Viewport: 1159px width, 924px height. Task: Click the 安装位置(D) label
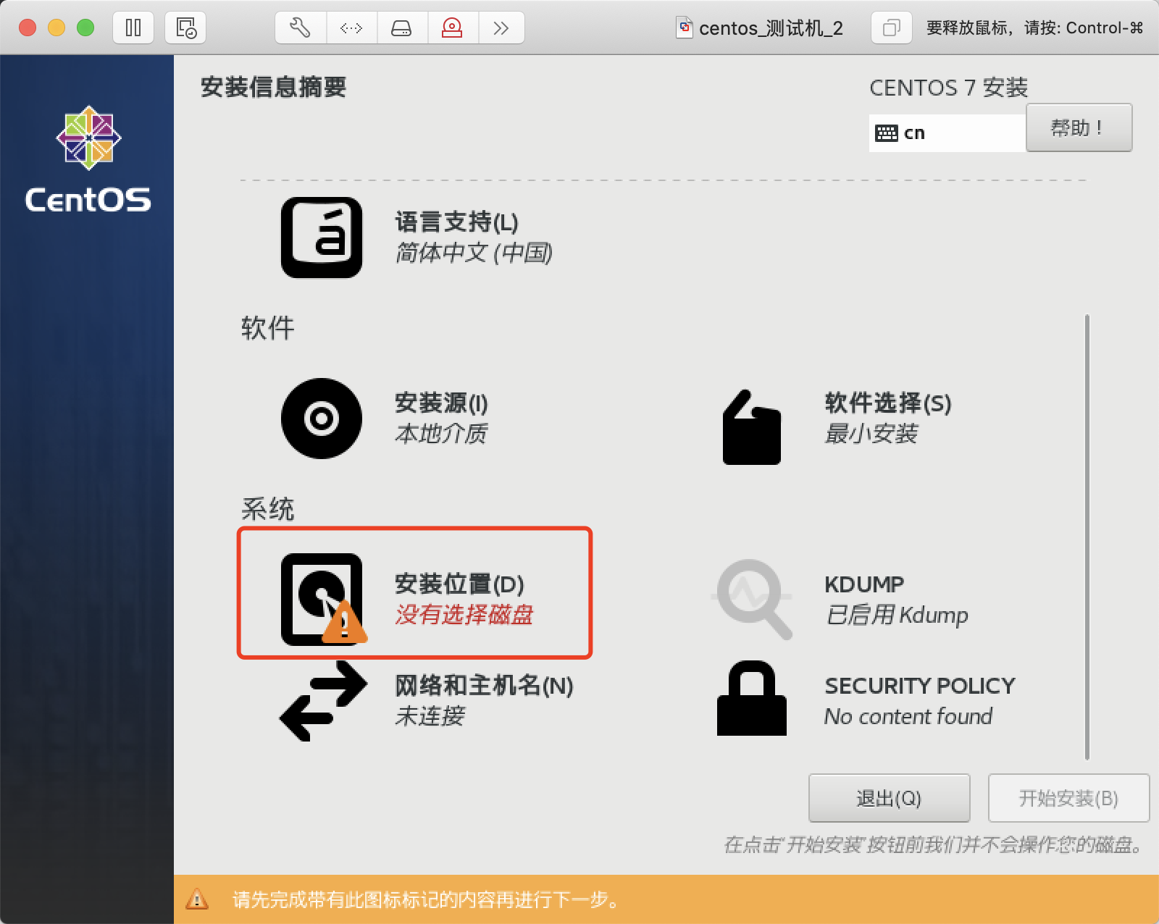pos(459,583)
